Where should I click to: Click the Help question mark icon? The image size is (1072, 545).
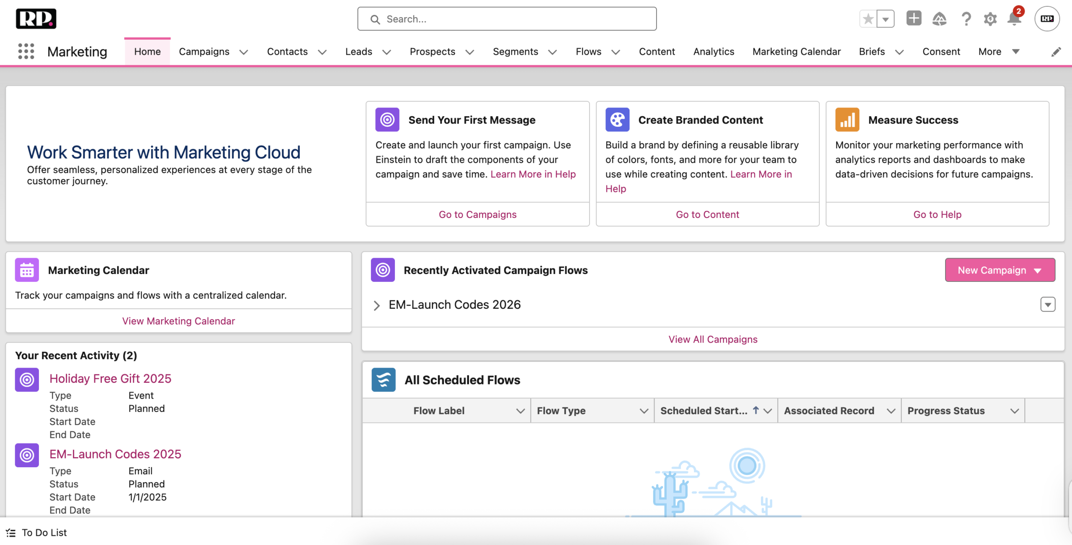(966, 19)
